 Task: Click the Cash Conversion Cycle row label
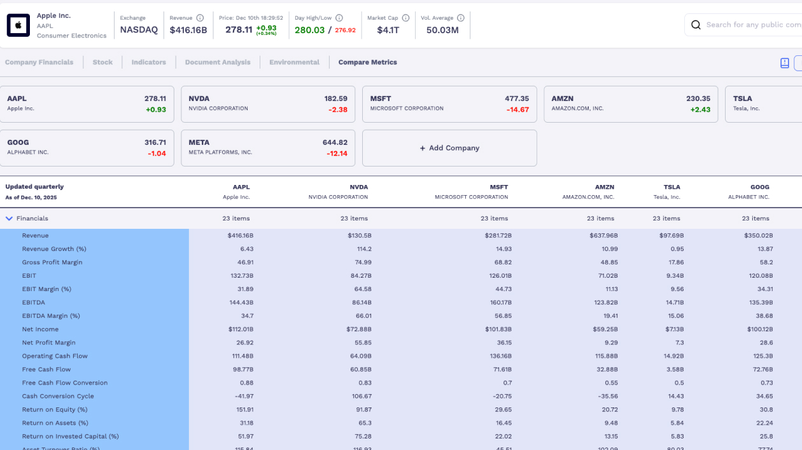[x=58, y=396]
